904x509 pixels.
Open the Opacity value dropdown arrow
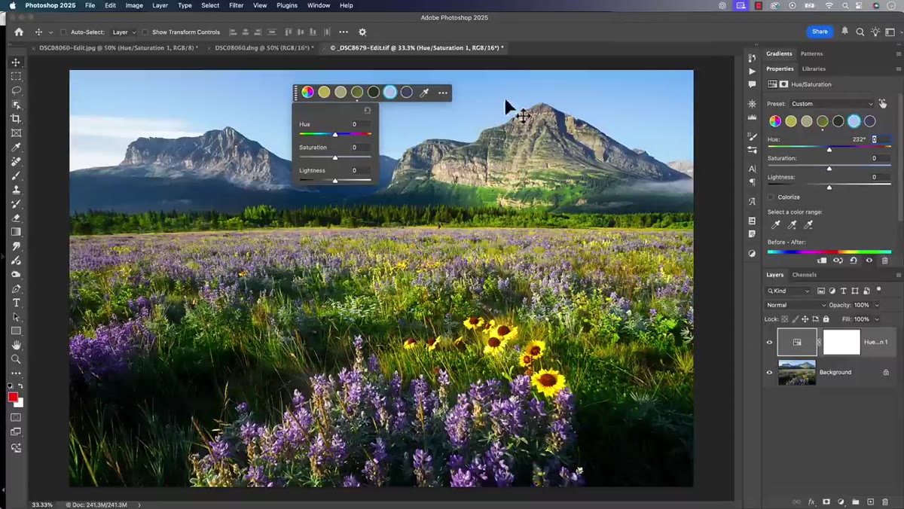876,305
